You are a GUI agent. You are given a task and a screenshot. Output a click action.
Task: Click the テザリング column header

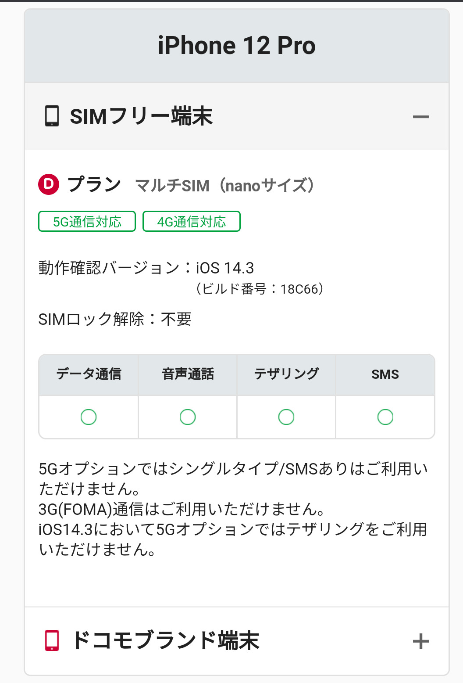[286, 374]
